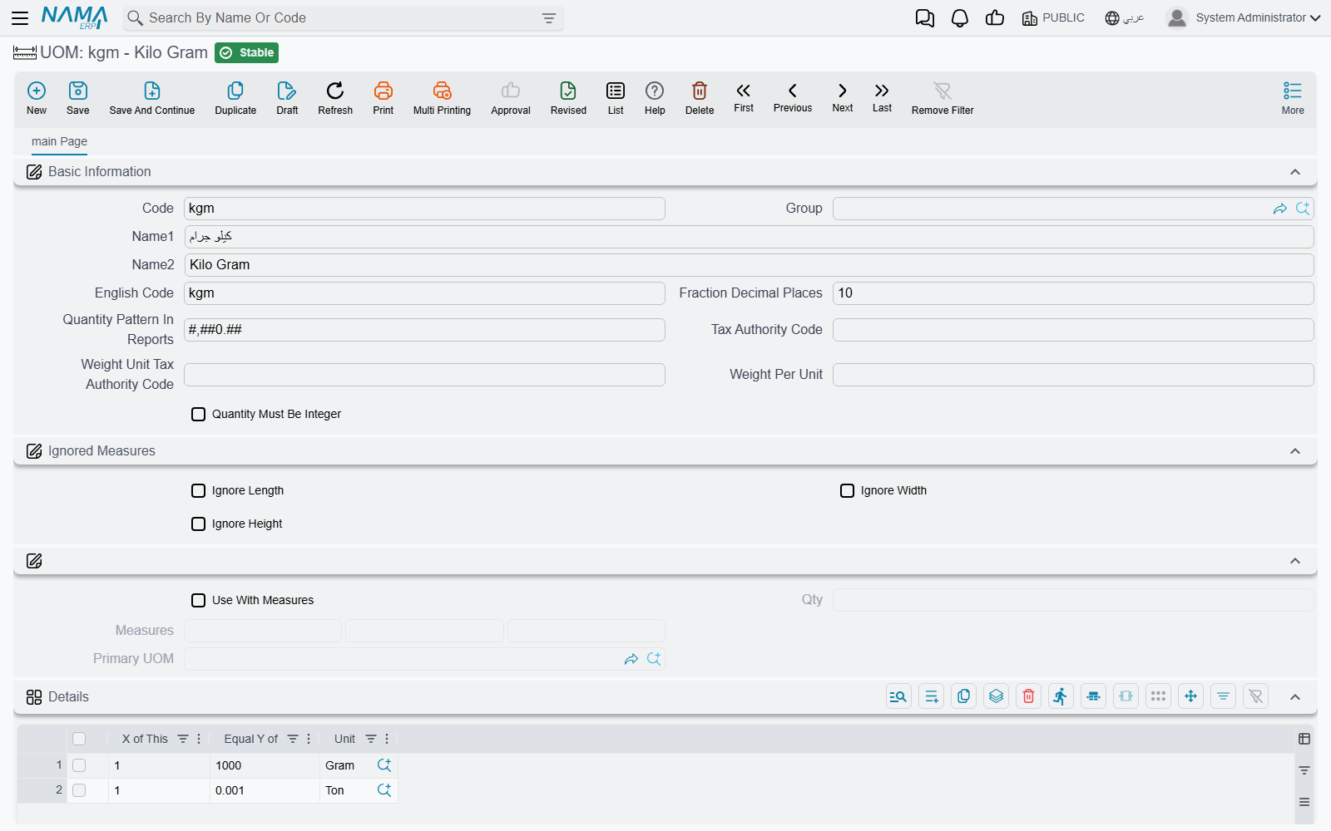Collapse the Ignored Measures section
Screen dimensions: 1331x831
point(1295,451)
